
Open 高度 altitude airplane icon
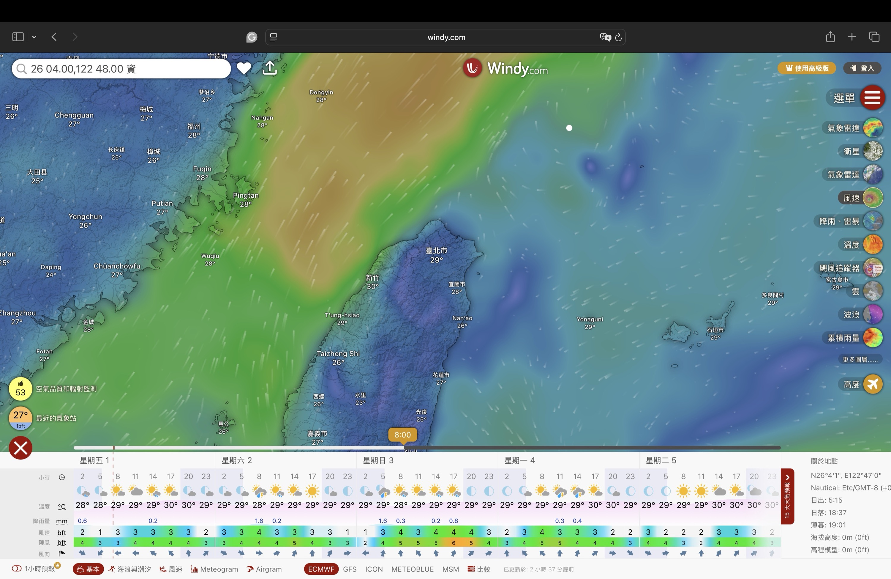click(873, 384)
